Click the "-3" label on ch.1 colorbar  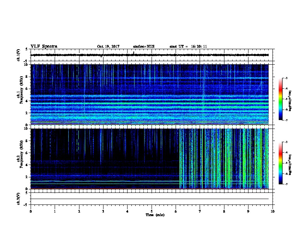pos(286,78)
